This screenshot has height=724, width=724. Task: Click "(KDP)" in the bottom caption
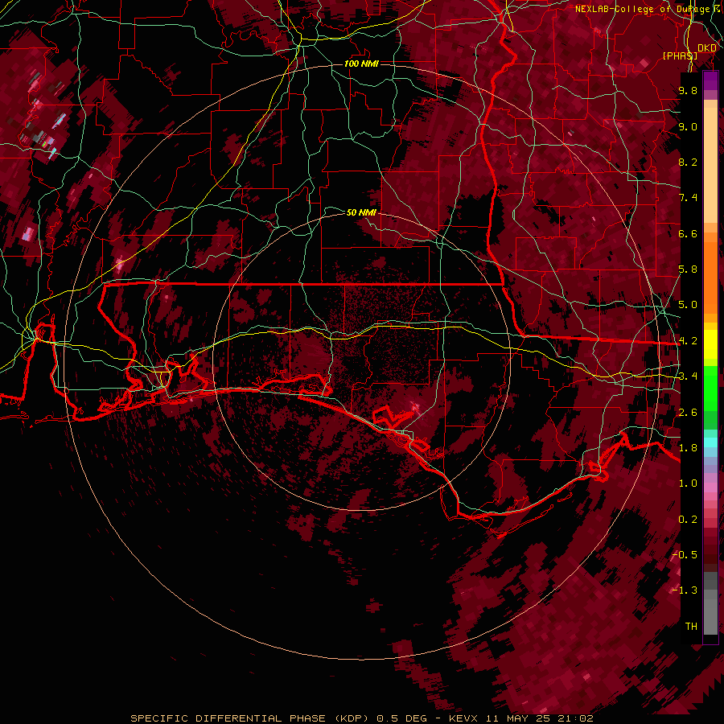353,718
